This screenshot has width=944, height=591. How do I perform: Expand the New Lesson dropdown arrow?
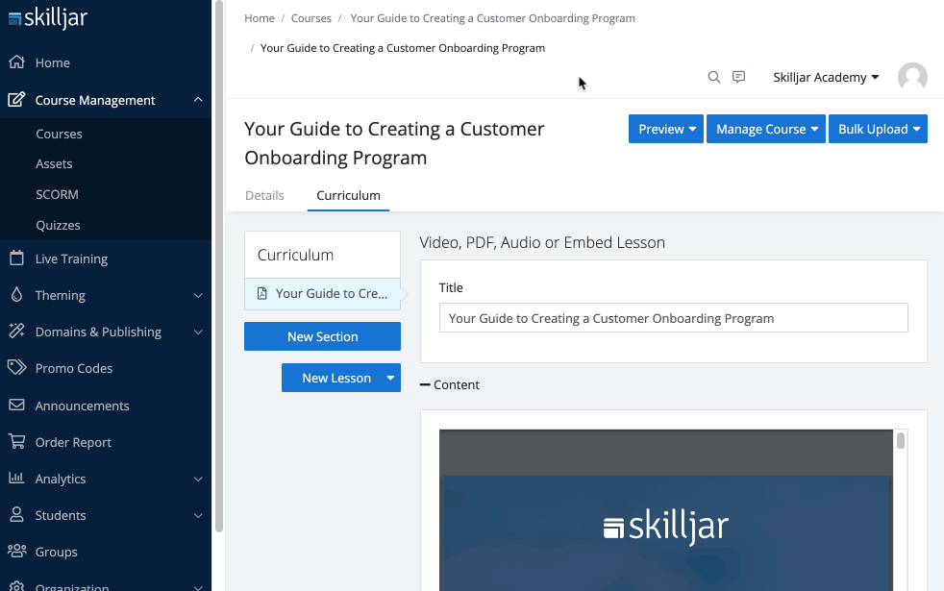[x=390, y=378]
